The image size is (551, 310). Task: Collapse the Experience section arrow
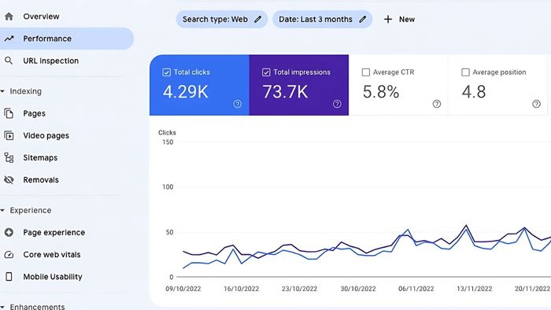pos(2,210)
